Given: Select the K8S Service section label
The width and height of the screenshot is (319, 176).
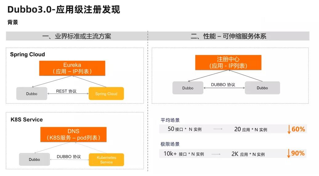Looking at the screenshot, I should click(27, 119).
